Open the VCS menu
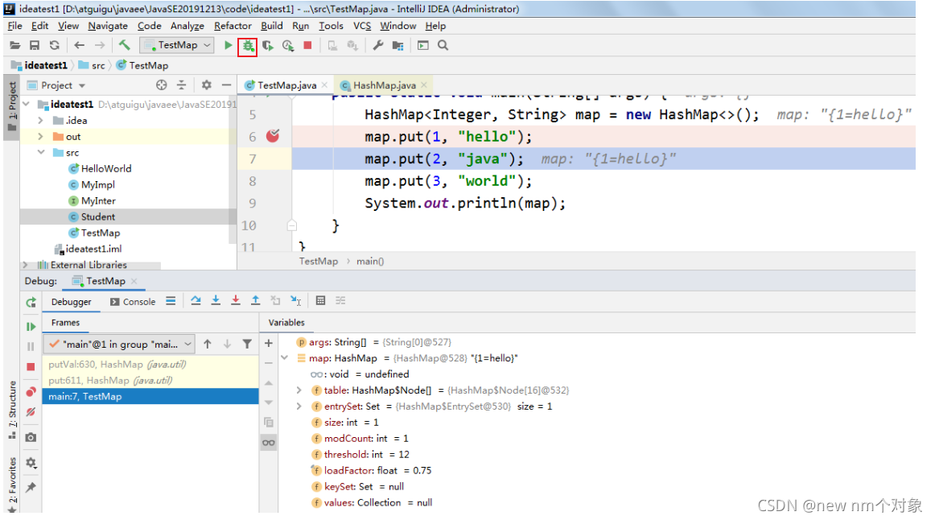Viewport: 935px width, 520px height. pyautogui.click(x=362, y=26)
